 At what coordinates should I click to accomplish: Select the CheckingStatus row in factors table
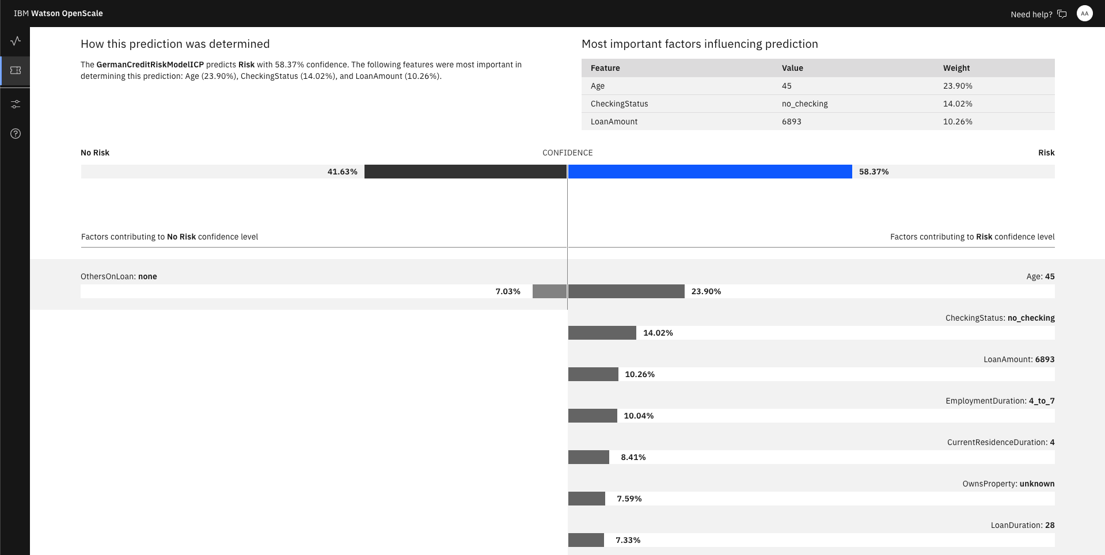[x=818, y=104]
